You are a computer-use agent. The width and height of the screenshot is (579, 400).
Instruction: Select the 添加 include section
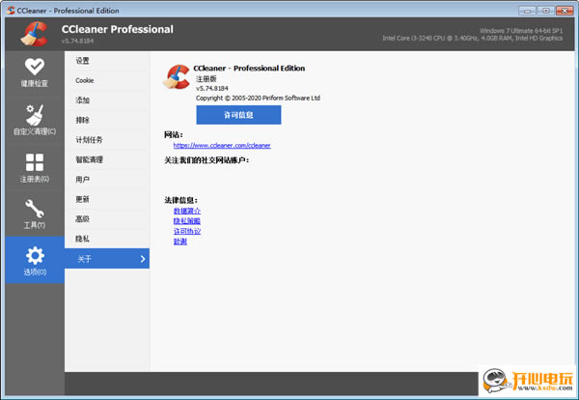coord(107,100)
